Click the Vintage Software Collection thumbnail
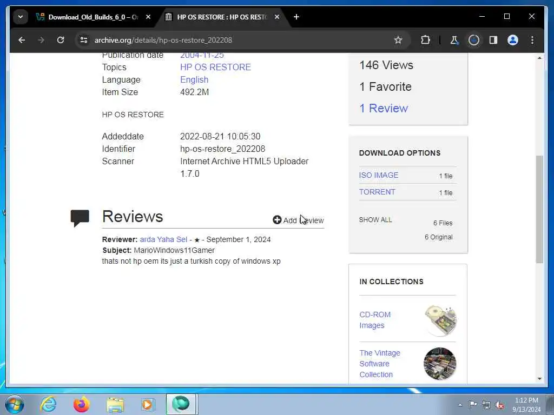Viewport: 554px width, 415px height. [440, 364]
